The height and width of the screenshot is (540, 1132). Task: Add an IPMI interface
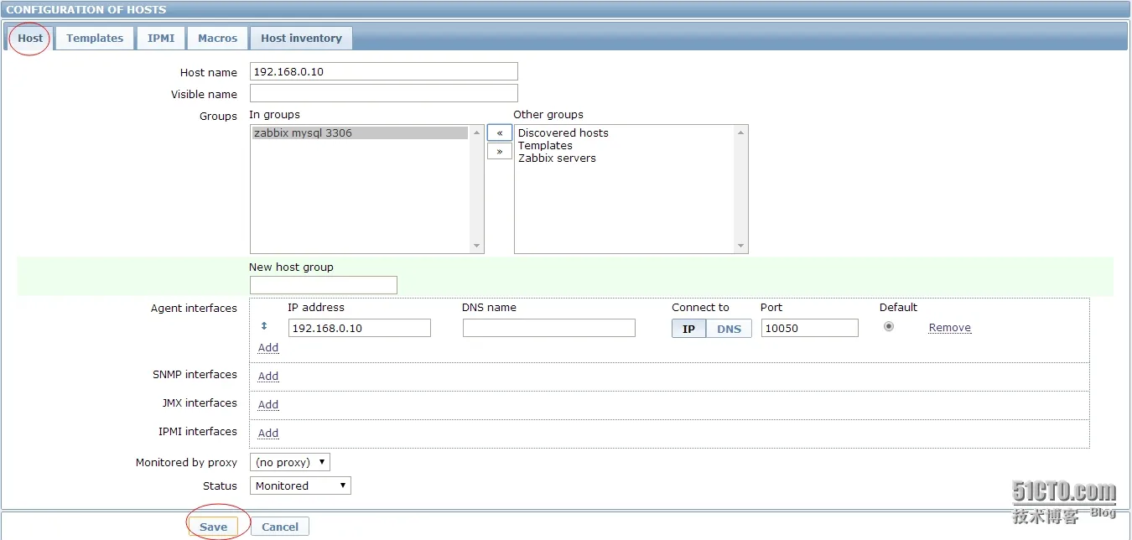coord(268,434)
